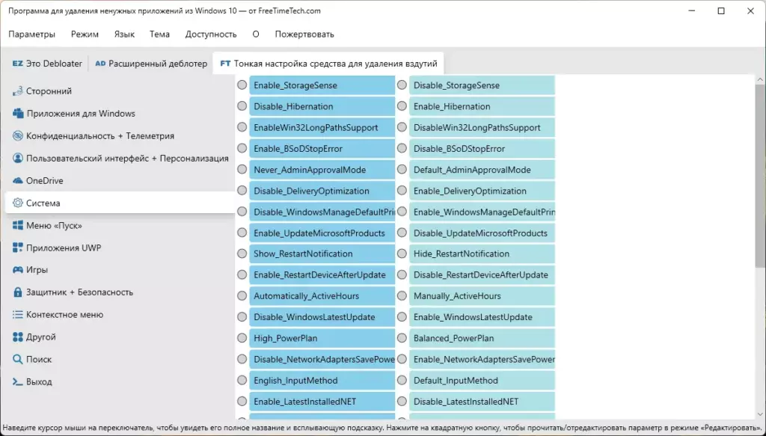Viewport: 766px width, 436px height.
Task: Click the Show_RestartNotification button
Action: coord(322,254)
